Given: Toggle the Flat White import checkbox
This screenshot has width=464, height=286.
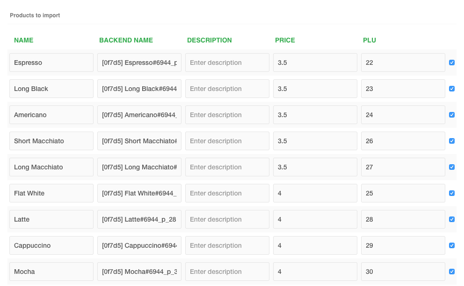Looking at the screenshot, I should pos(451,193).
